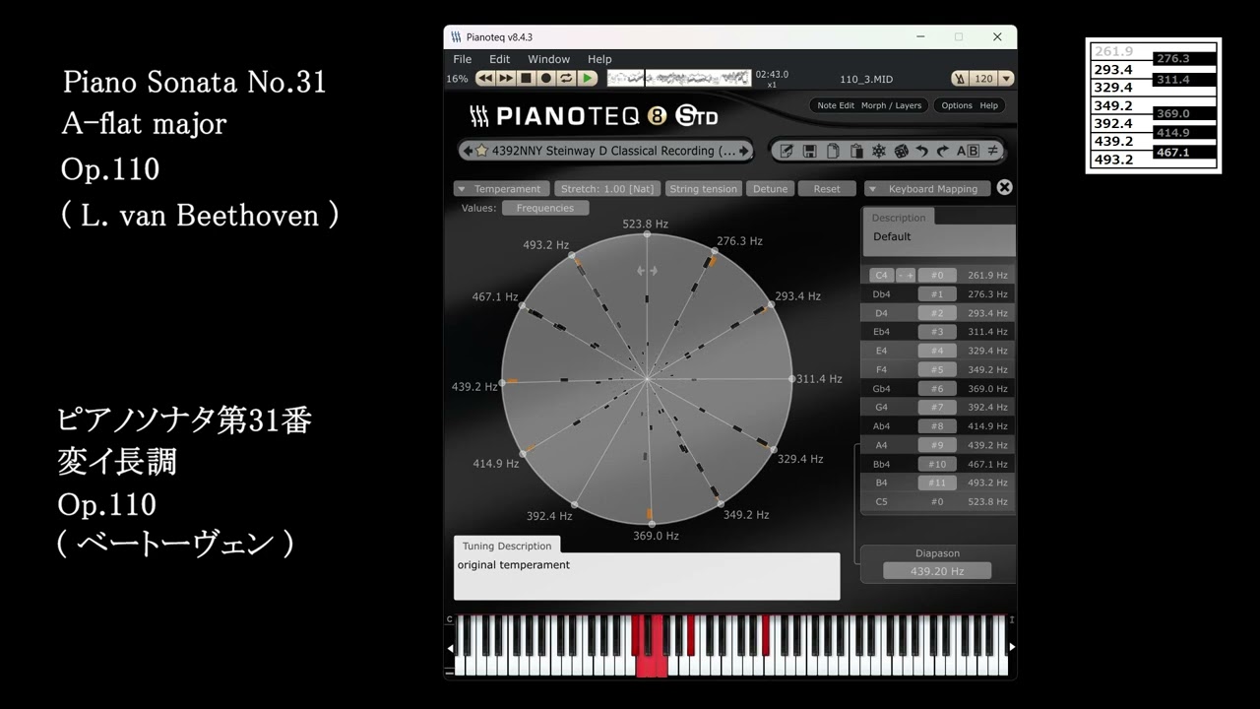Fast forward MIDI playback

[x=506, y=78]
